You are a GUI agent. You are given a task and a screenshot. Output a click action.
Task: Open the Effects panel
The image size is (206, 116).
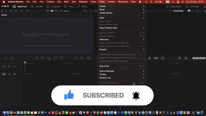82,6
